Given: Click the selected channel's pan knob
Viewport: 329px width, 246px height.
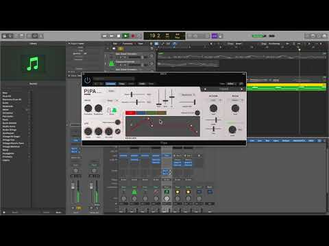Looking at the screenshot, I should [x=167, y=198].
